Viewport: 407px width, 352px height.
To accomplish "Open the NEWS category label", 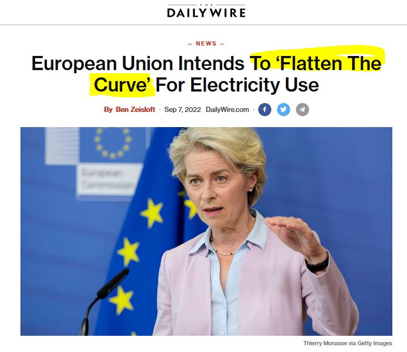I will pyautogui.click(x=206, y=43).
